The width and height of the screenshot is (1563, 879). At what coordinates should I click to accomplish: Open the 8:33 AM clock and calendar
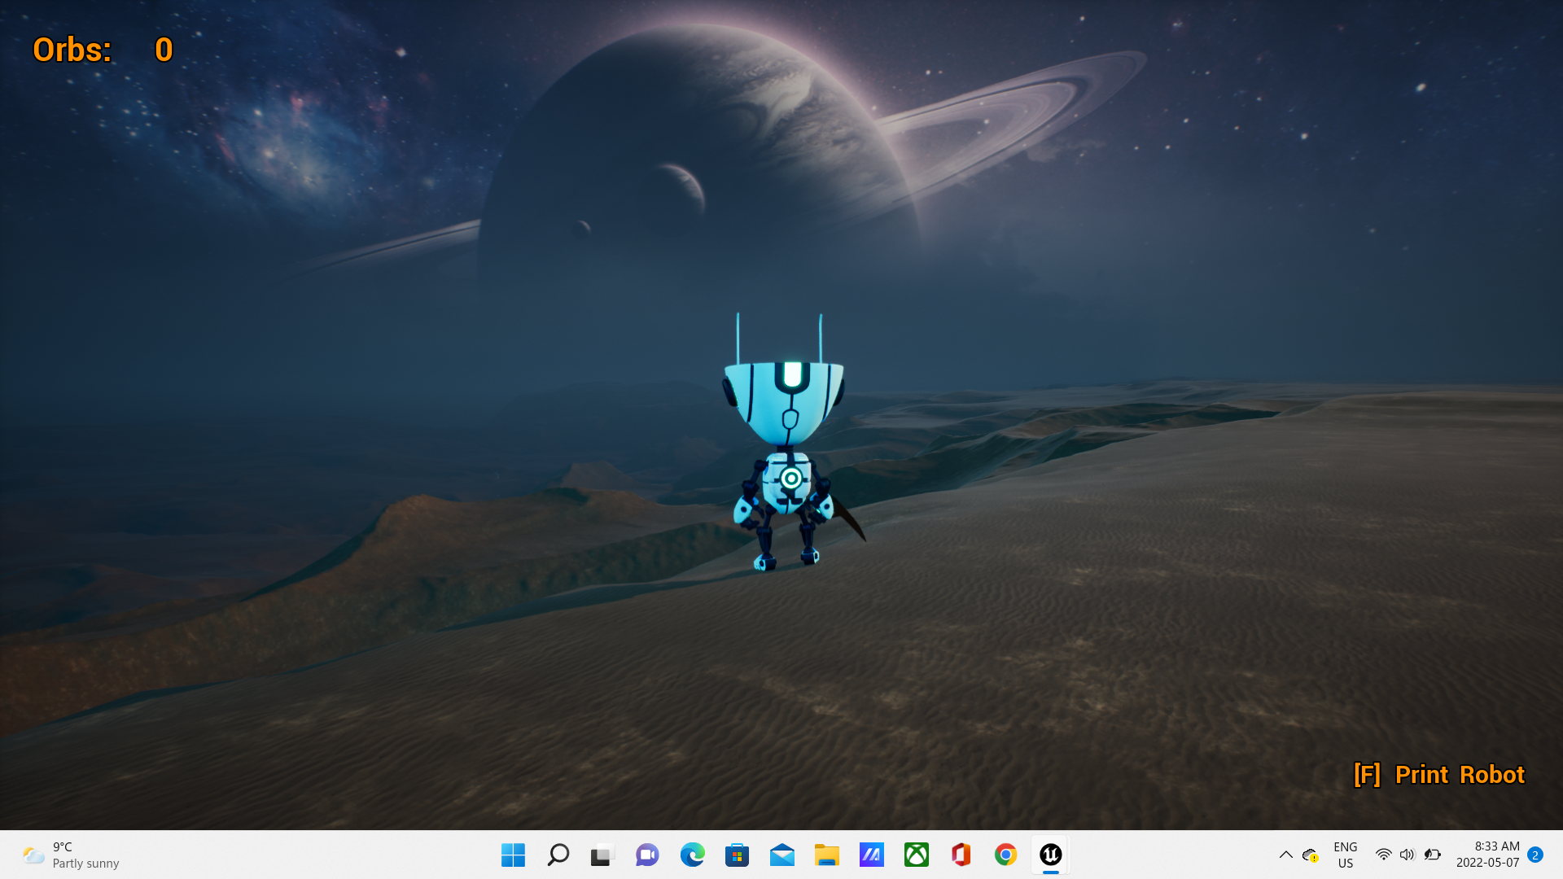coord(1487,855)
